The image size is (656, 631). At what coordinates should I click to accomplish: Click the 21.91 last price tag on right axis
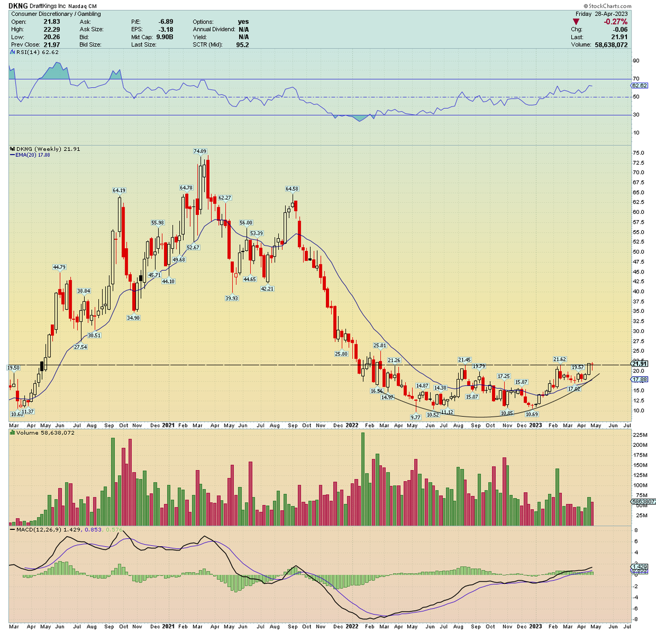[x=639, y=364]
